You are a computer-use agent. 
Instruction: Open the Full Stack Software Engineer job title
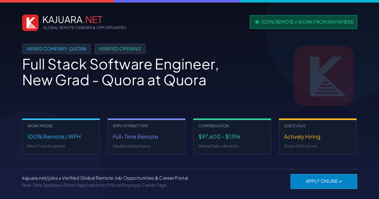click(121, 72)
